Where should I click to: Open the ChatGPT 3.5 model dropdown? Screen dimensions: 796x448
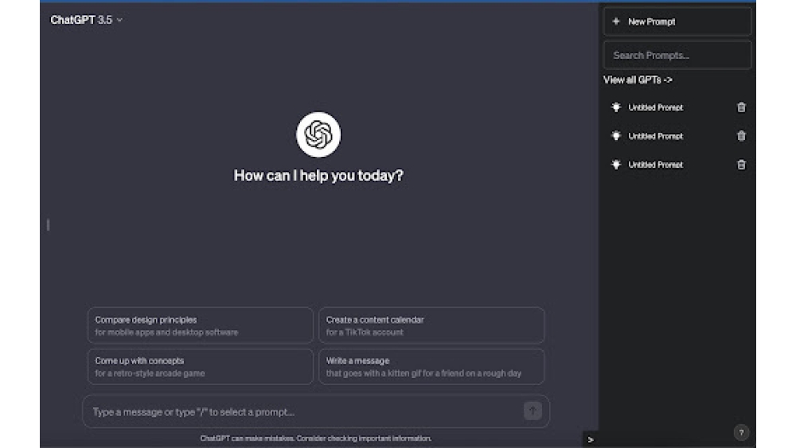pos(86,20)
